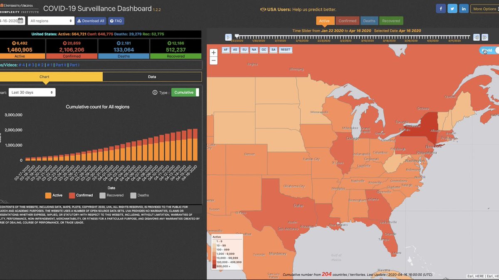This screenshot has height=280, width=499.
Task: Jump map to Asia with AS button
Action: 235,49
